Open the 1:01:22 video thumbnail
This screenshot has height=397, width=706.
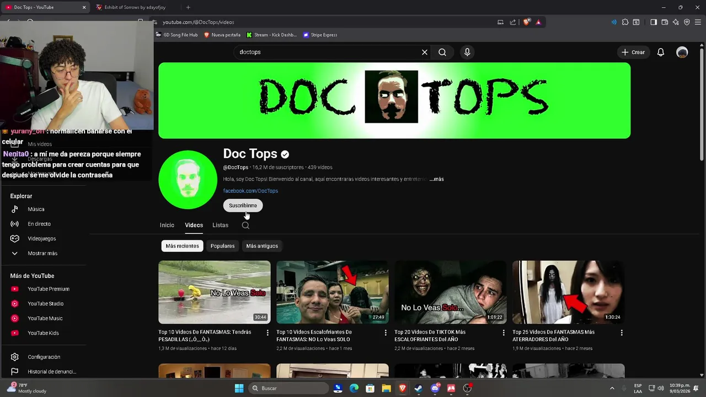tap(451, 292)
